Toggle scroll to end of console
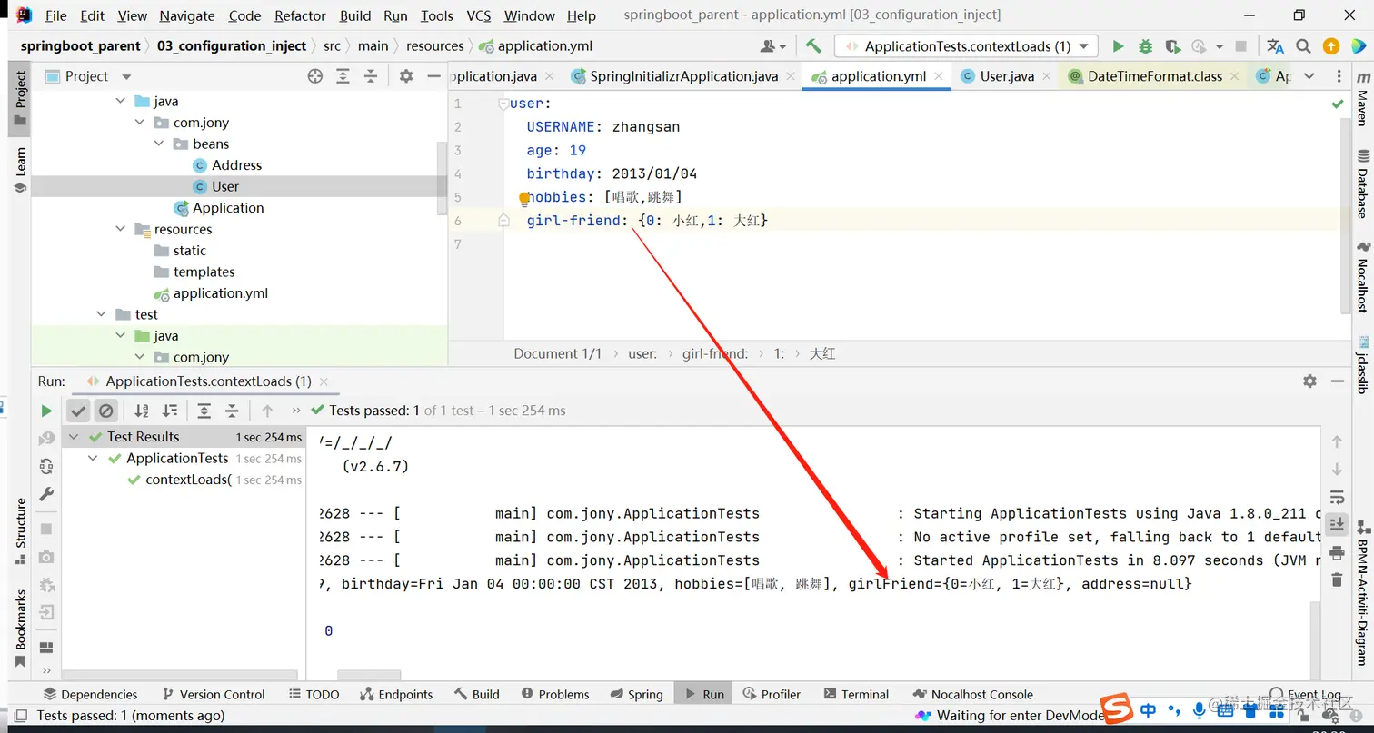This screenshot has width=1374, height=733. 1337,524
